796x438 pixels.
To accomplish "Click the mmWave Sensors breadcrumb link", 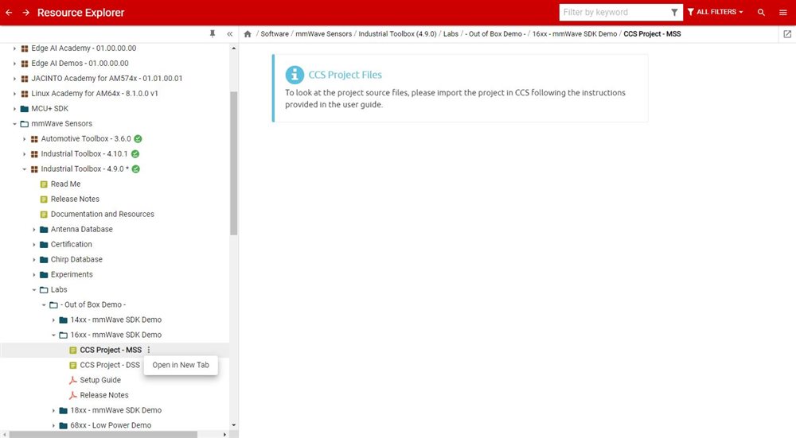I will click(323, 34).
